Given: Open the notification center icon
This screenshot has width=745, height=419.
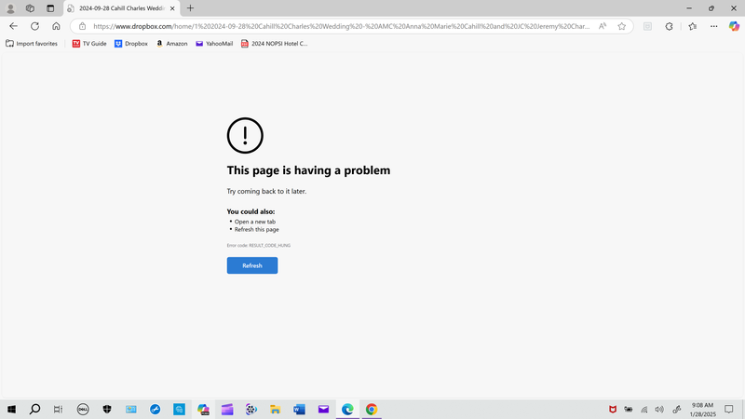Looking at the screenshot, I should coord(729,409).
